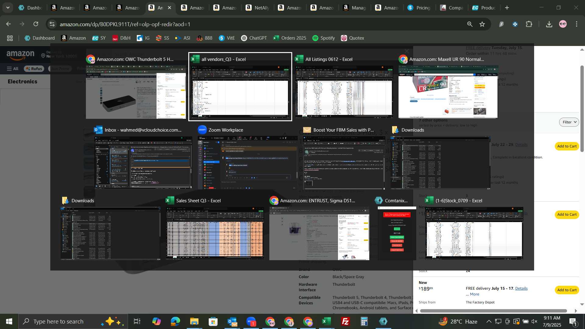Click the Windows search box
The image size is (585, 329).
(x=73, y=321)
